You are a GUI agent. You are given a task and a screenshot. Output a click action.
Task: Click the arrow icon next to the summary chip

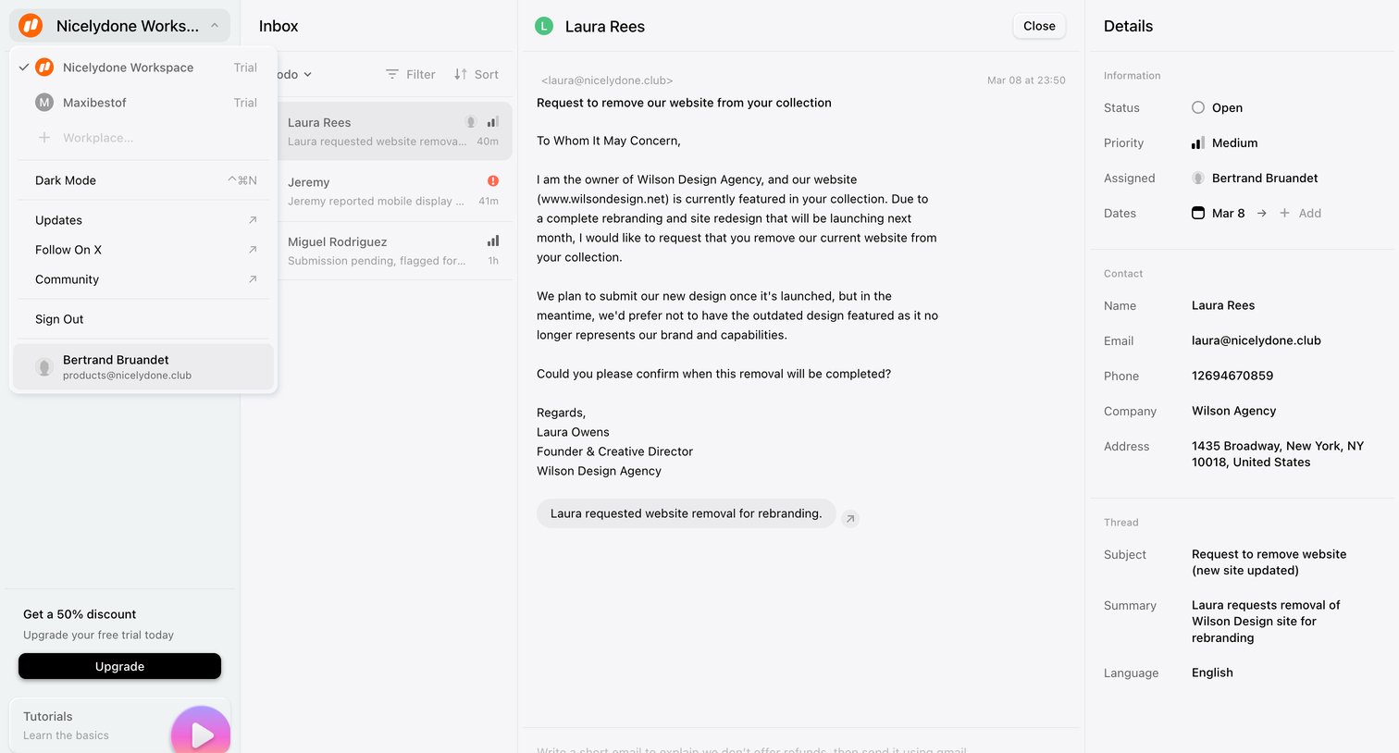(850, 519)
